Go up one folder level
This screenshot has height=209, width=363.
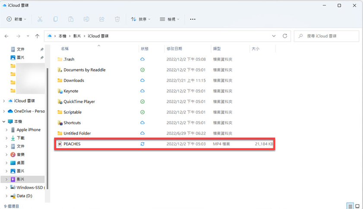coord(37,36)
